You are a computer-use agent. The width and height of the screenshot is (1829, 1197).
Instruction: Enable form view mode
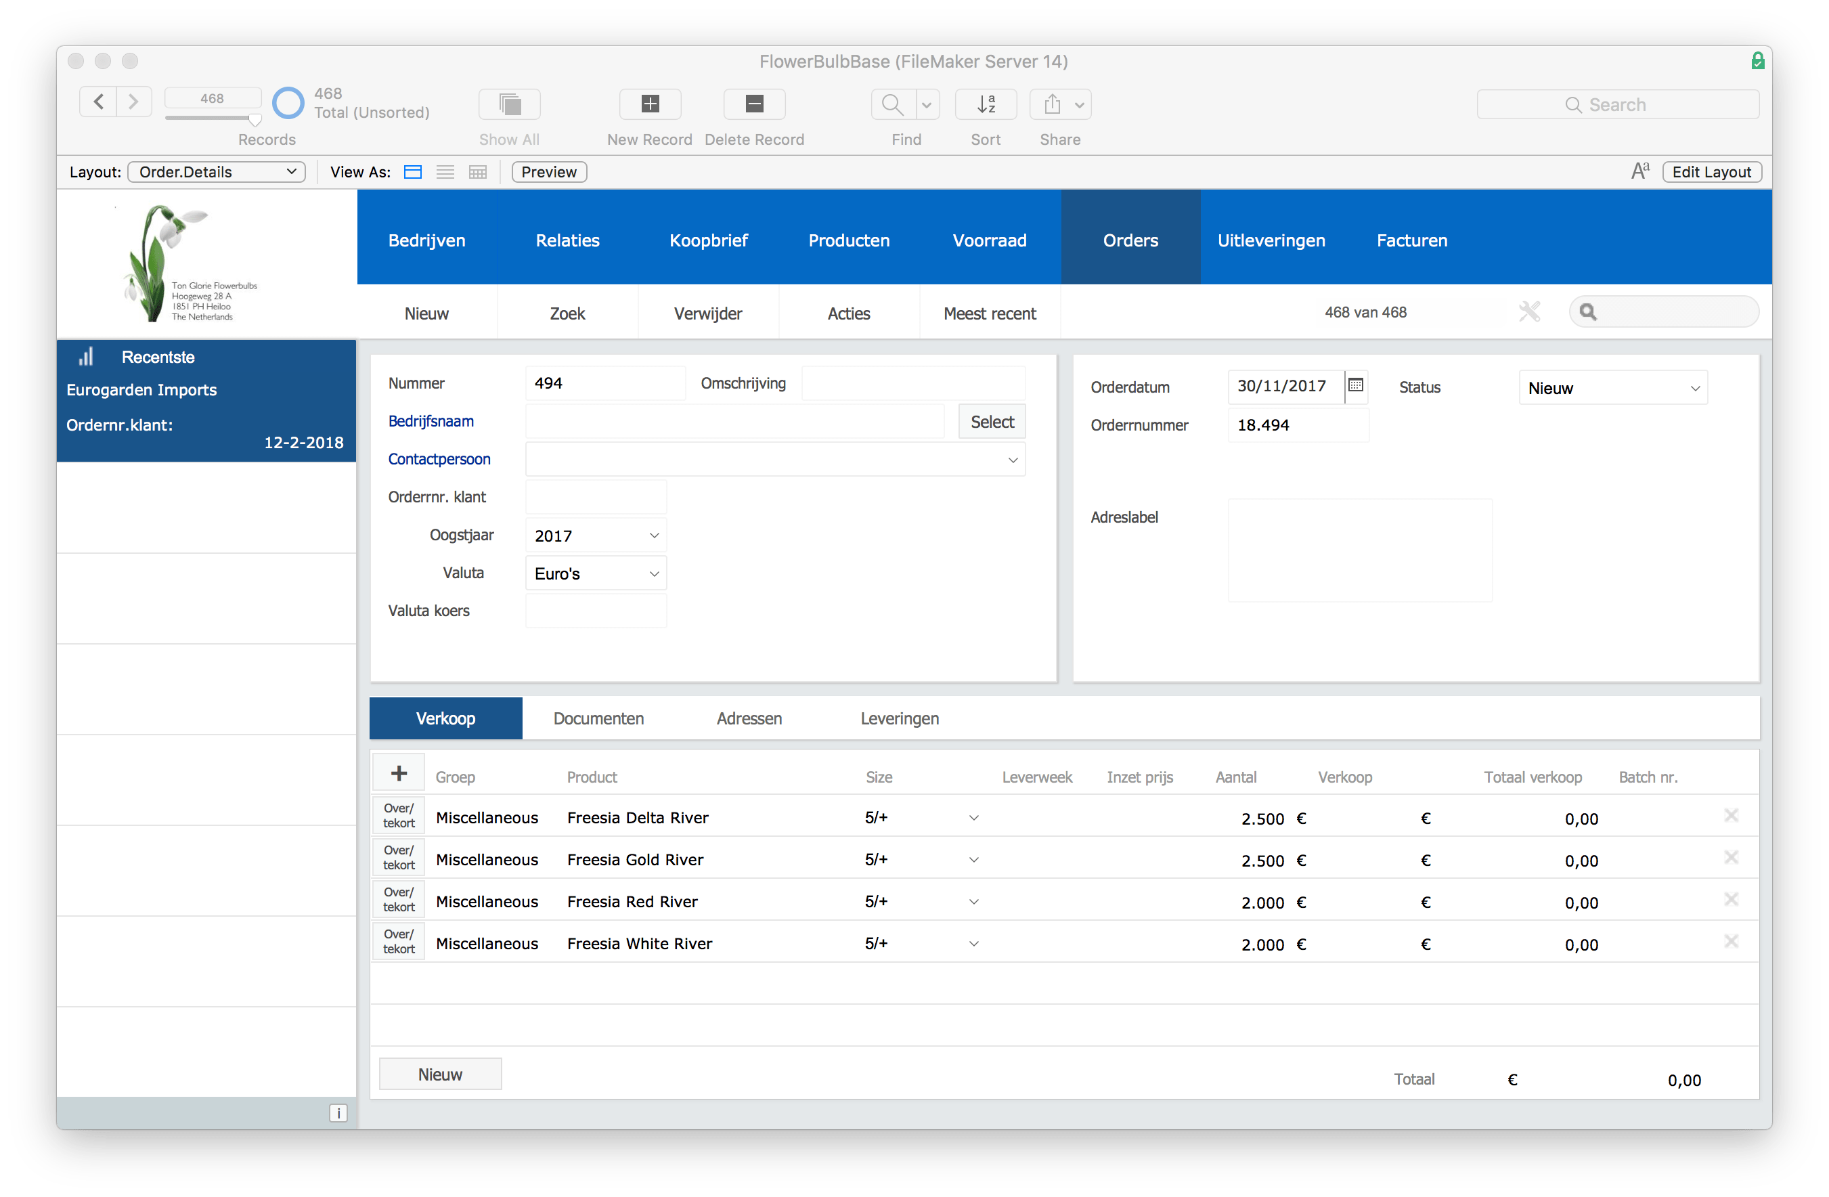pos(413,171)
